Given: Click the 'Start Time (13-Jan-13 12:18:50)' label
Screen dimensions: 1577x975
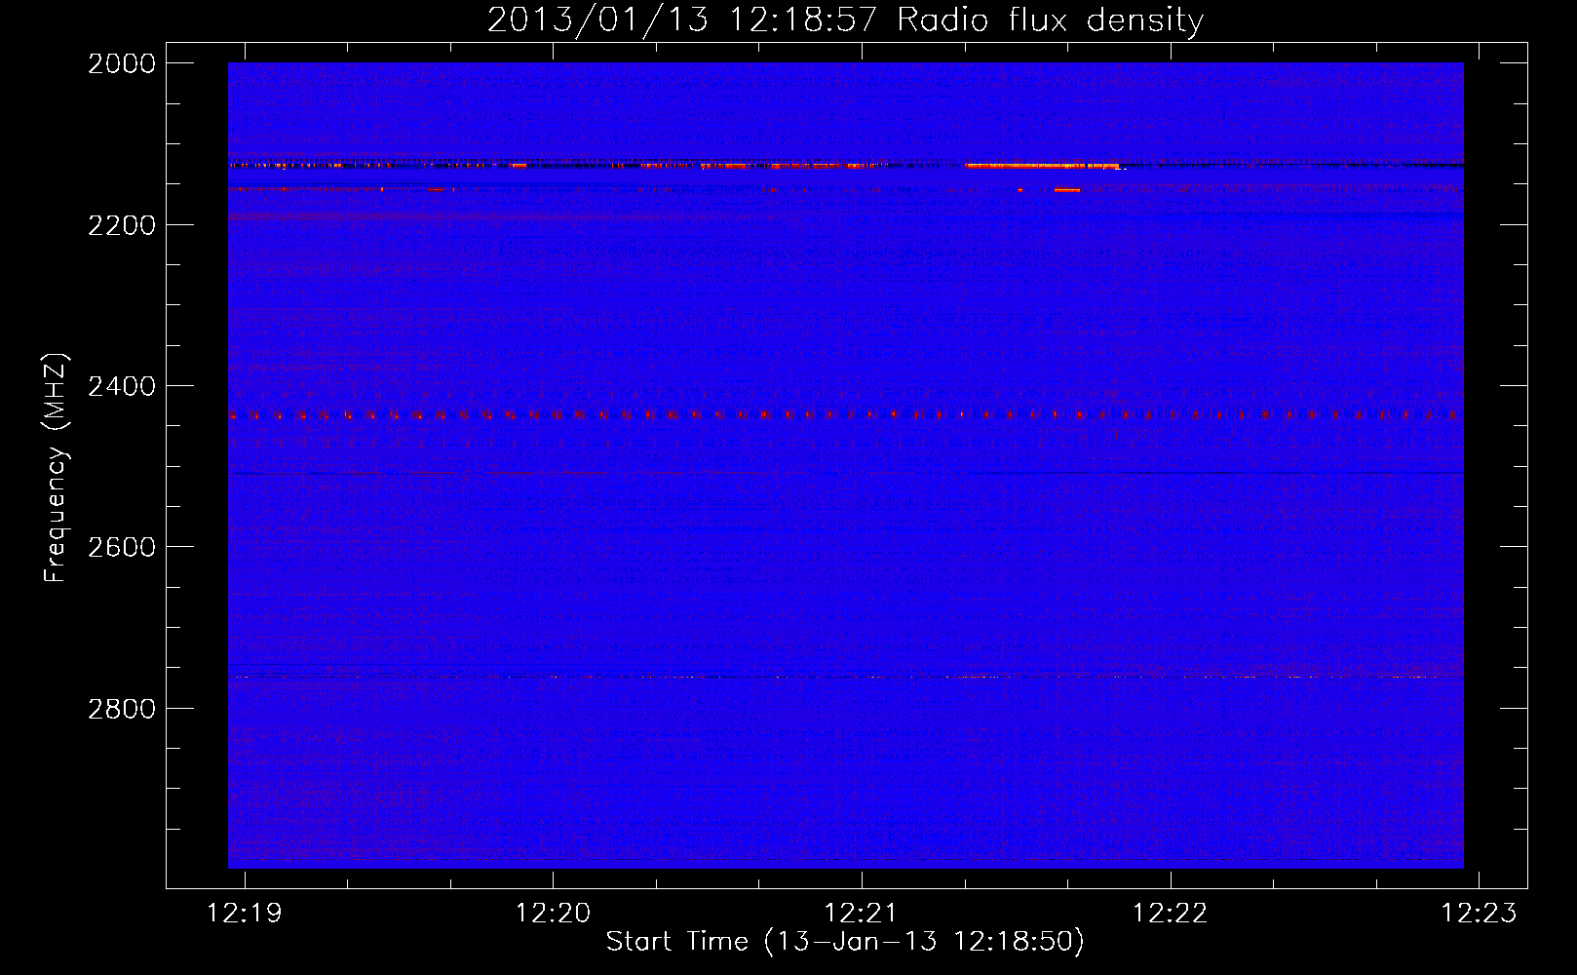Looking at the screenshot, I should point(845,942).
